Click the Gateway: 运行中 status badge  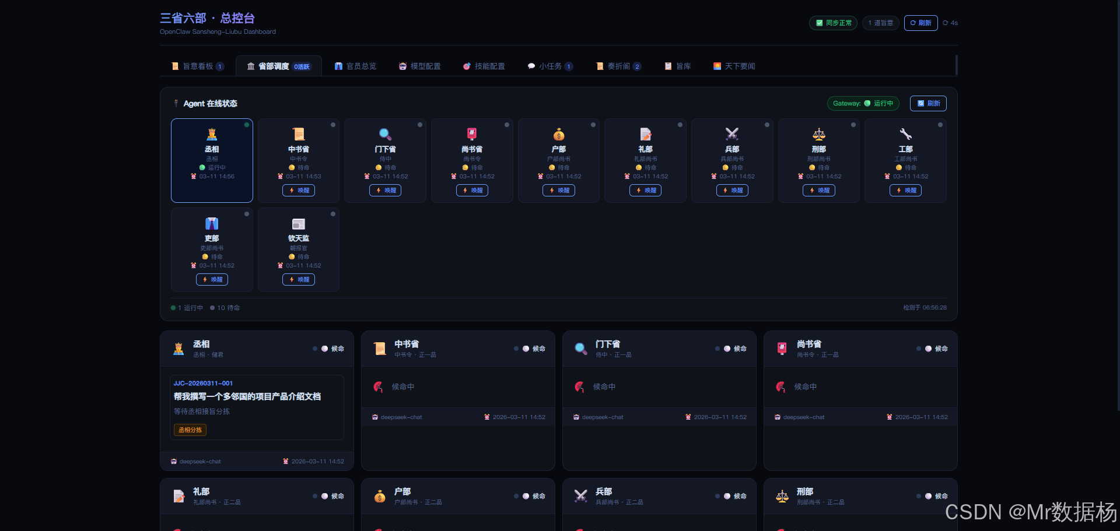point(863,103)
